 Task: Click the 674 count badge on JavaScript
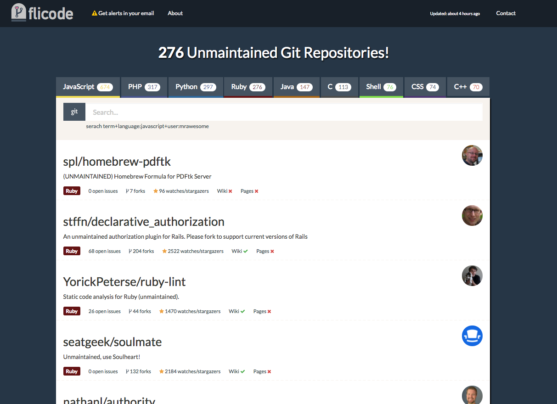click(x=106, y=87)
